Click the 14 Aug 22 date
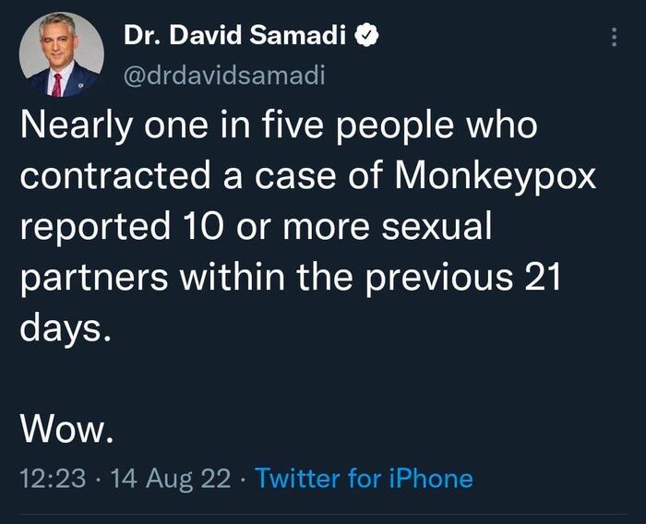This screenshot has height=524, width=646. 172,479
